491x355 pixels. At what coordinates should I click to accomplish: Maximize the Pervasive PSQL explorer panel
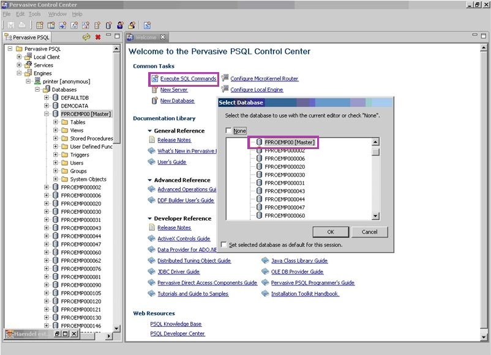(117, 36)
